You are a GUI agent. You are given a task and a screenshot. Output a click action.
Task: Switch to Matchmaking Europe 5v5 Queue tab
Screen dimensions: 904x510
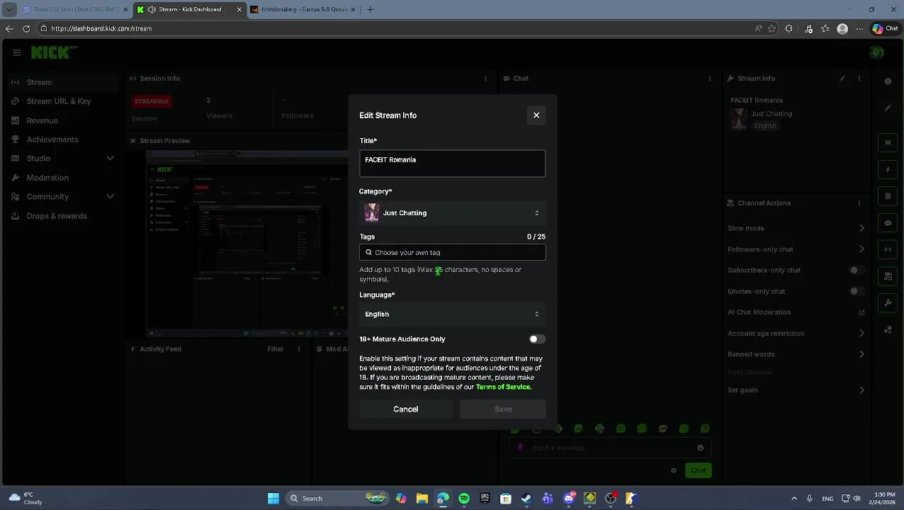(302, 9)
